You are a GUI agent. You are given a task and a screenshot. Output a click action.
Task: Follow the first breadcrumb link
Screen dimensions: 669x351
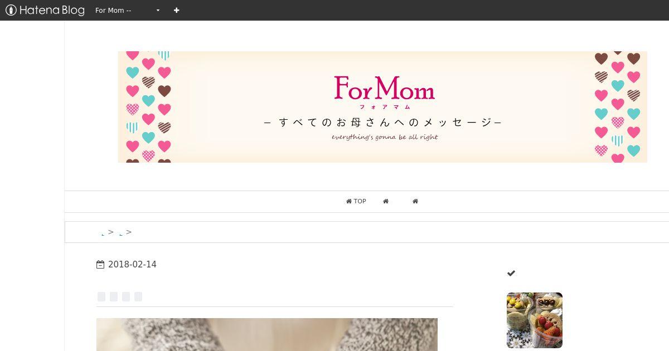[x=103, y=233]
